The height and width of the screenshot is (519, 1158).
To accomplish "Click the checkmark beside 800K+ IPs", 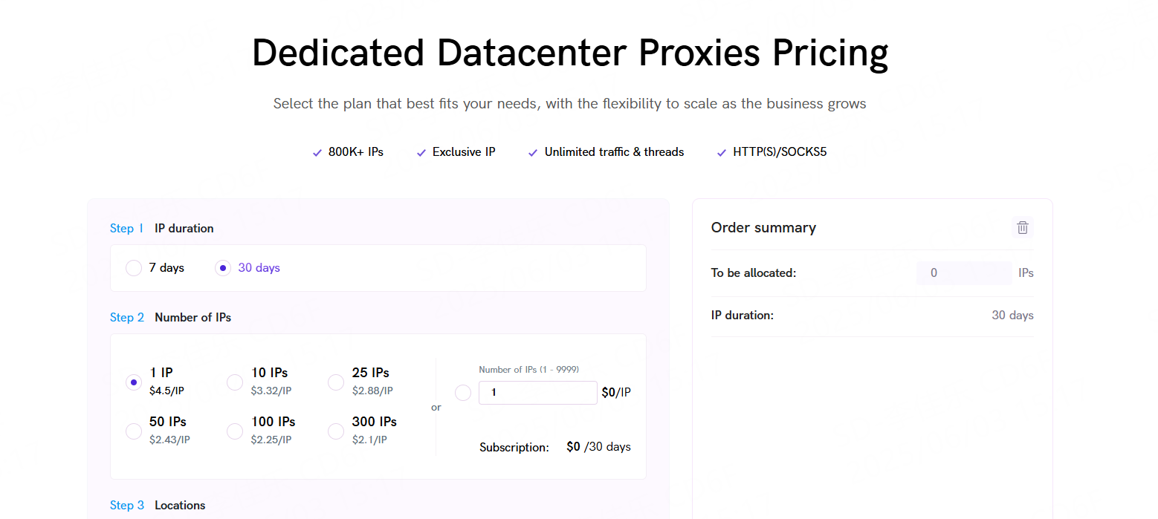I will click(x=317, y=153).
